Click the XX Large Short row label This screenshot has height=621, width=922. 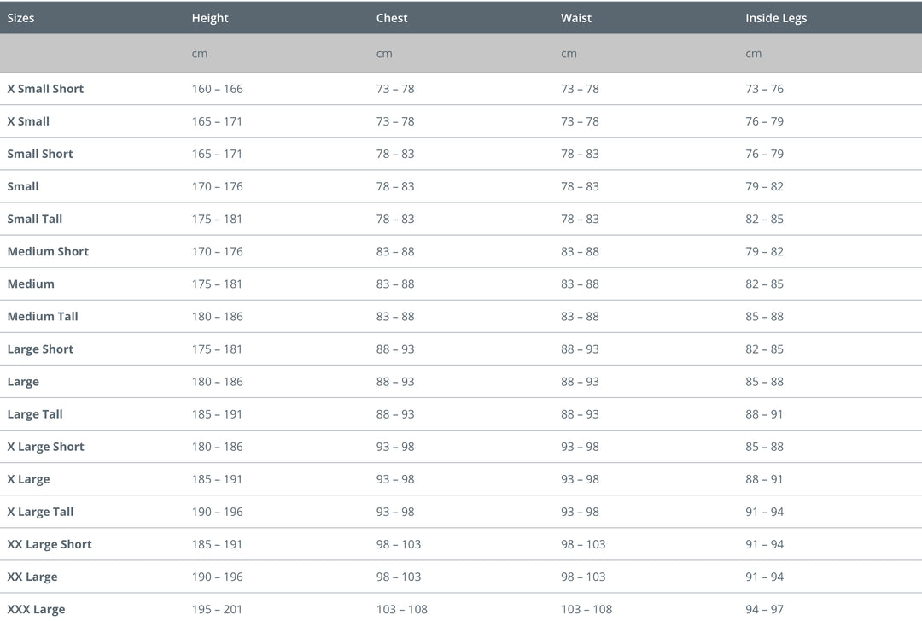[50, 544]
